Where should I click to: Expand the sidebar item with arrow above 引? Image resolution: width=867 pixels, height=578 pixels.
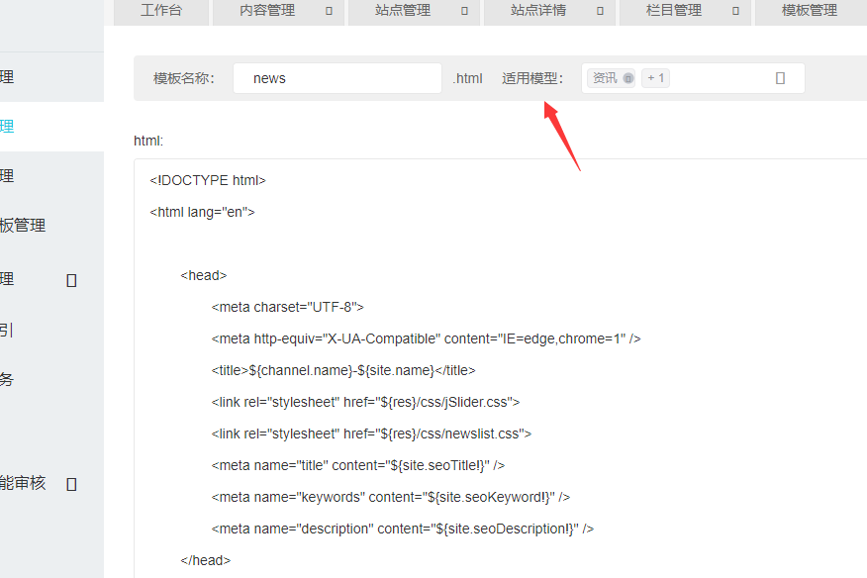pos(71,280)
